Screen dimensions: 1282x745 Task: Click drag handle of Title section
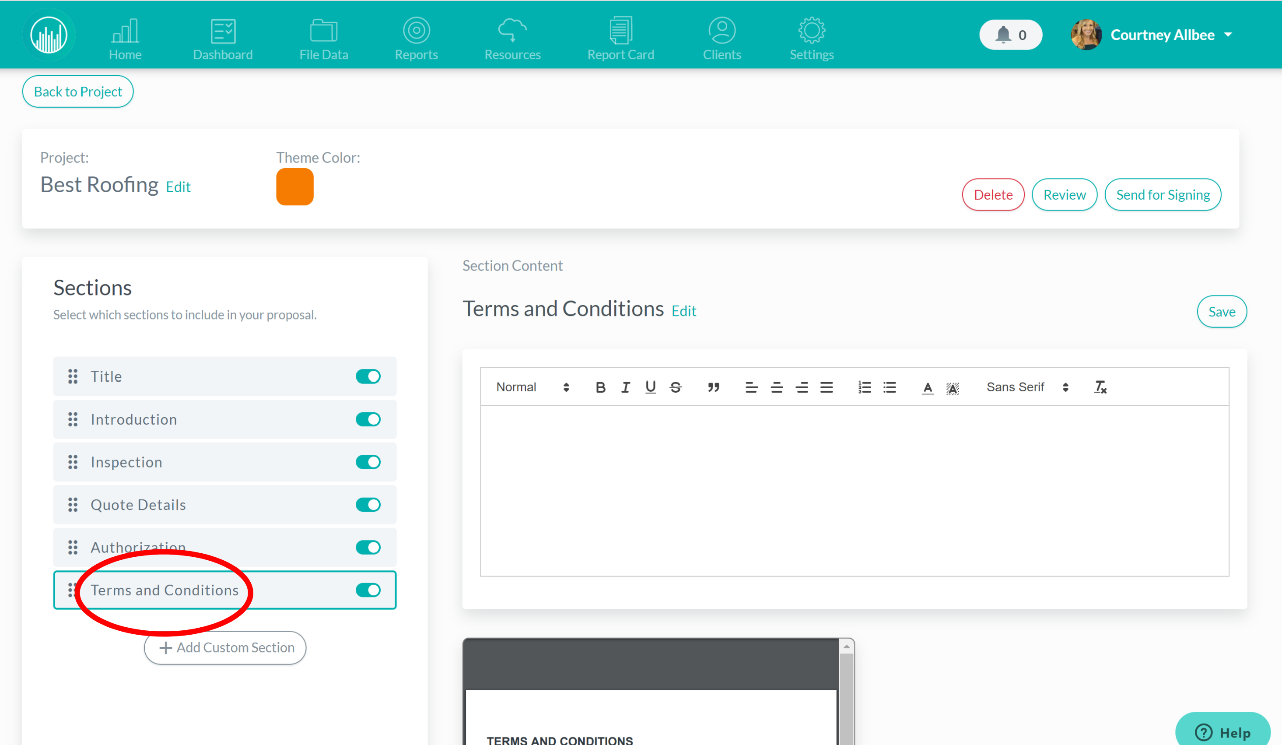[73, 376]
